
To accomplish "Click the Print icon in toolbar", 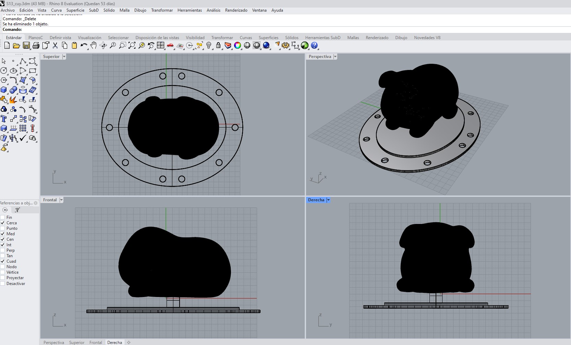I will [36, 45].
